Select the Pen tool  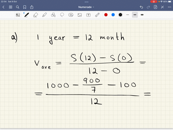[27, 15]
